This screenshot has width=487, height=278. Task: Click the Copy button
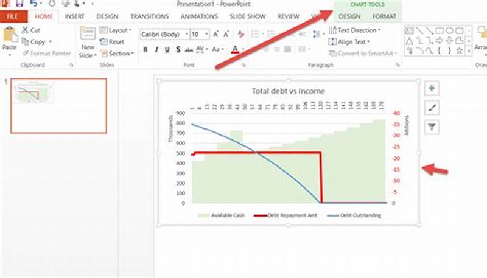click(x=33, y=41)
